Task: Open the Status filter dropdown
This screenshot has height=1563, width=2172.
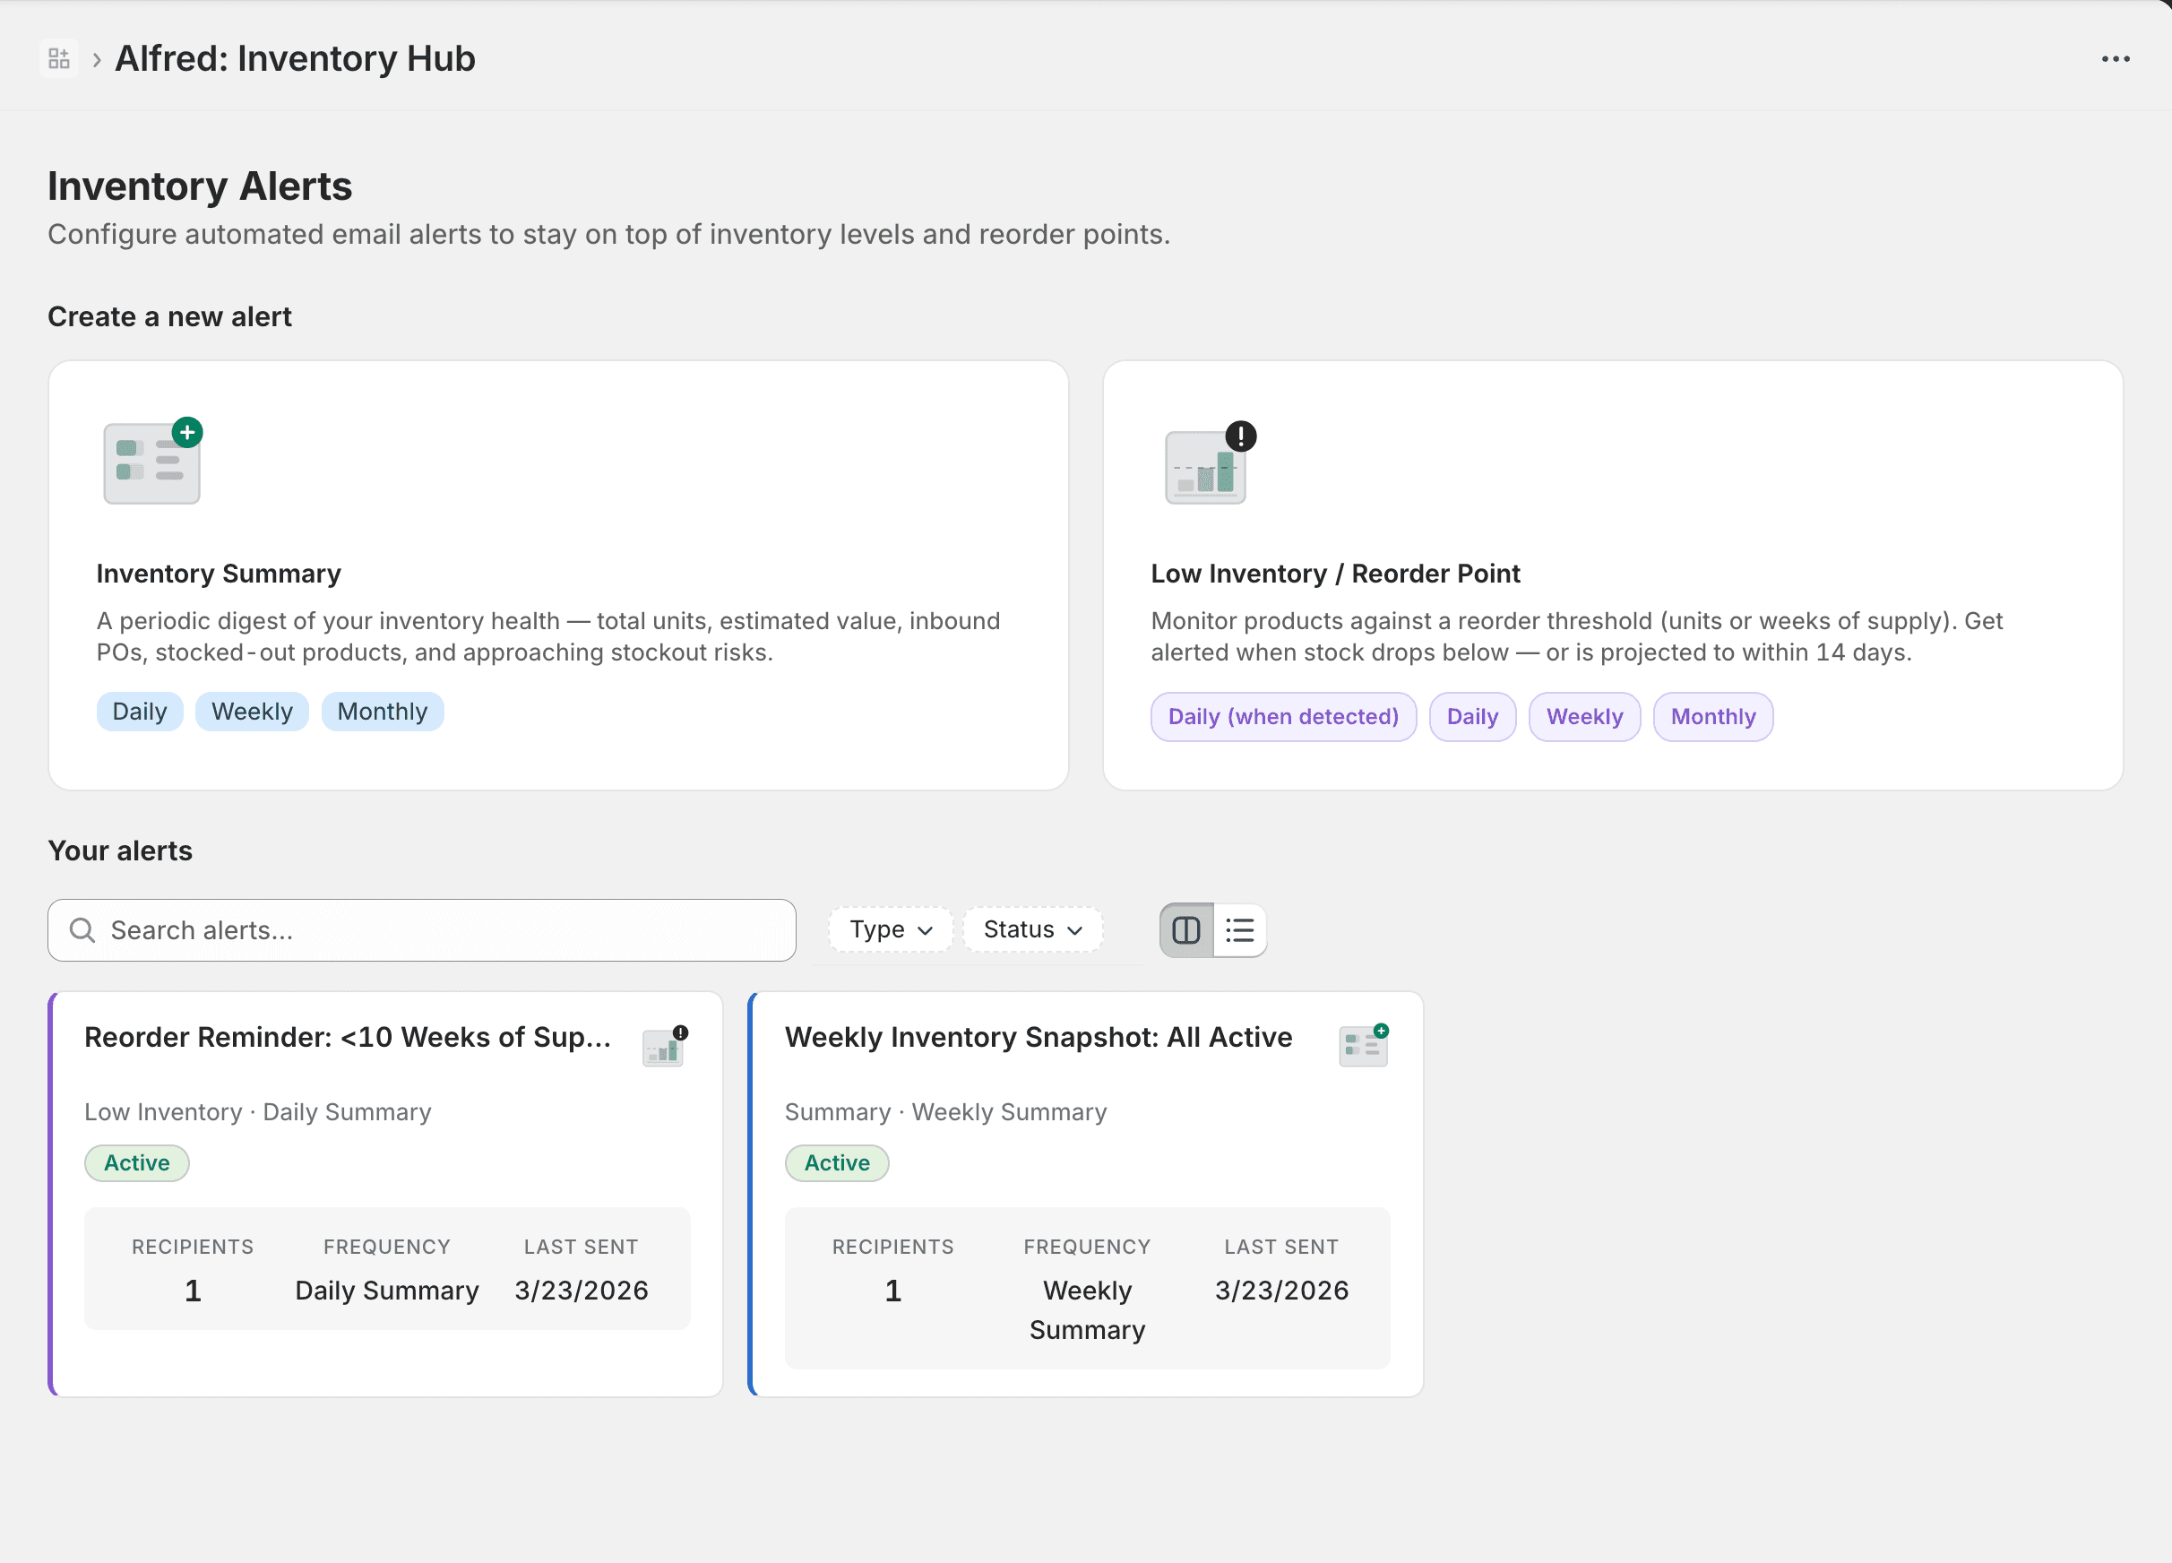Action: (1032, 929)
